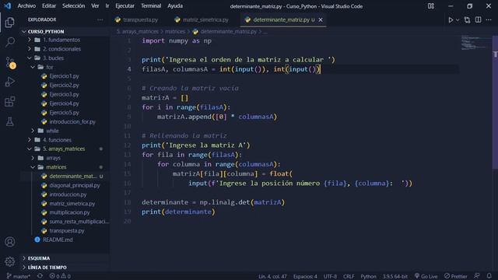The height and width of the screenshot is (280, 498).
Task: Open Ejercicio1.py in explorer
Action: (x=64, y=76)
